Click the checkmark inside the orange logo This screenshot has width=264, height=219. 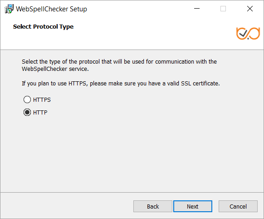(243, 33)
